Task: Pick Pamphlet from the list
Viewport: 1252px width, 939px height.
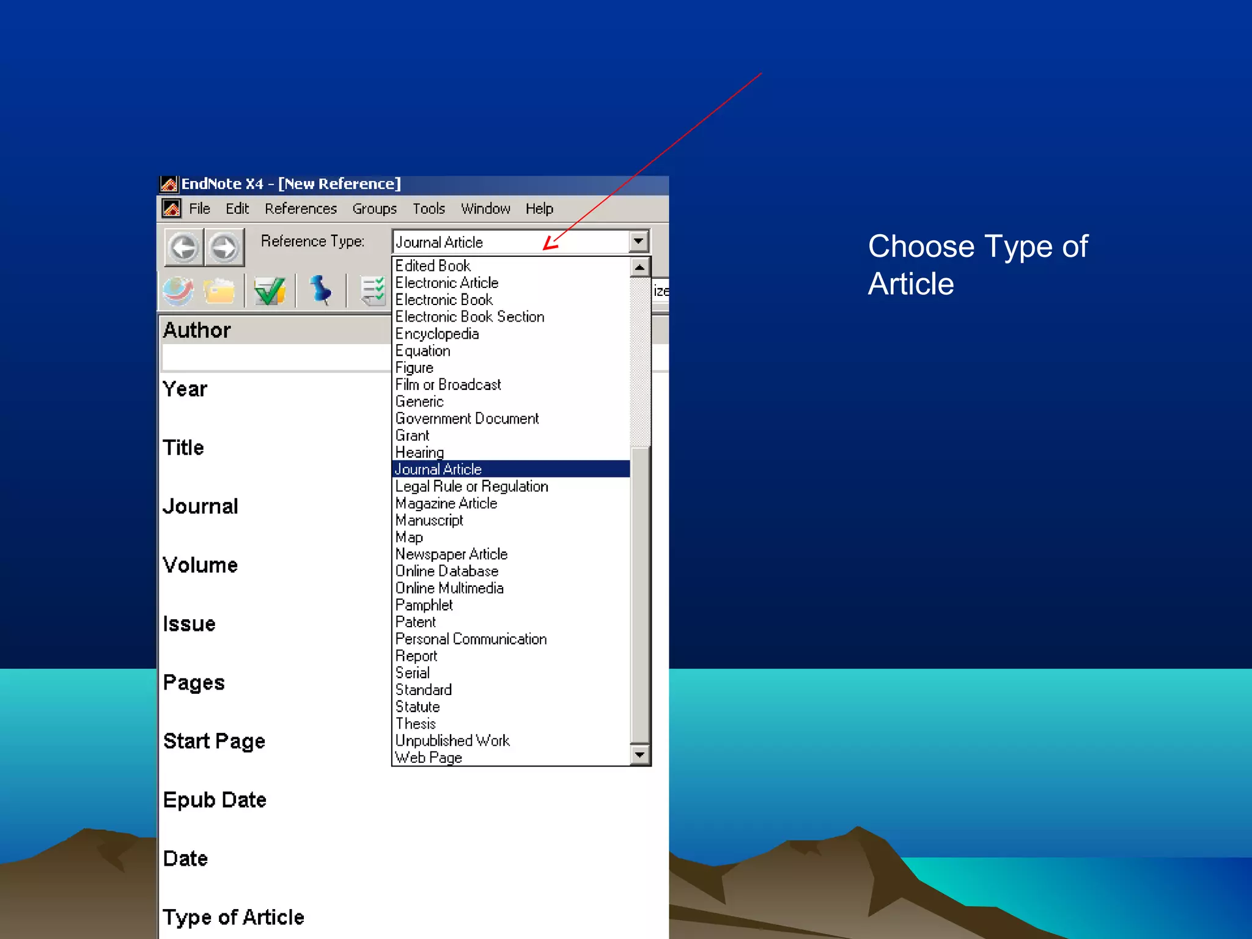Action: (x=510, y=605)
